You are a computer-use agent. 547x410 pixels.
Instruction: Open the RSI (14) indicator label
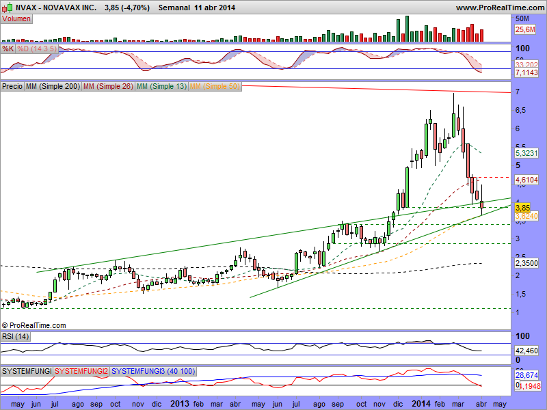(15, 336)
